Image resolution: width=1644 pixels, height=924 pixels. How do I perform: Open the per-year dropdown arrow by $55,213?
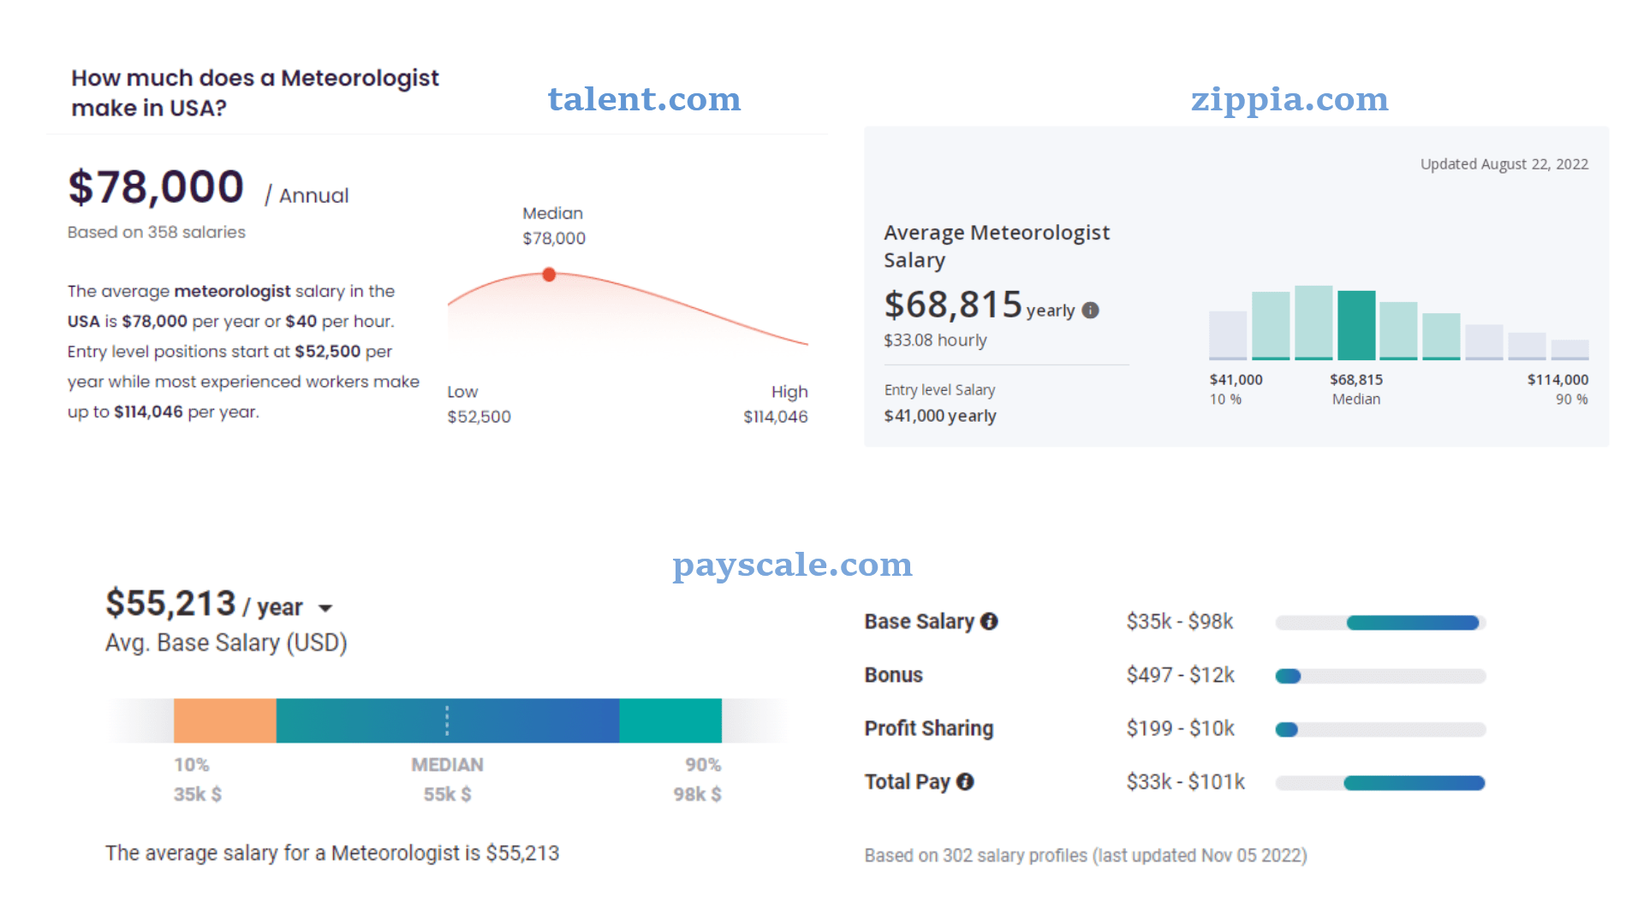[x=325, y=608]
